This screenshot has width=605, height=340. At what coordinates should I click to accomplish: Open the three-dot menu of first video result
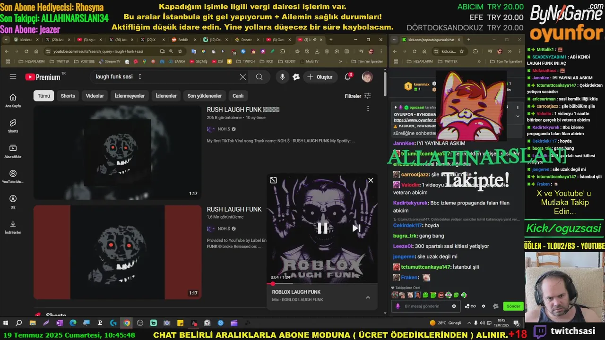tap(368, 109)
